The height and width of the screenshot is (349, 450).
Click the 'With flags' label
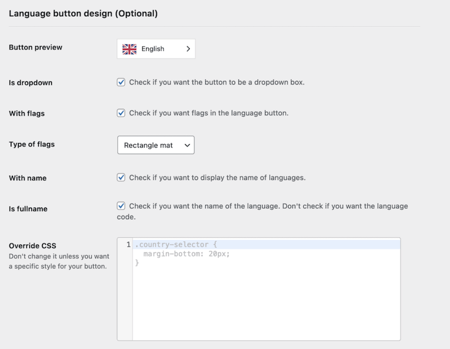click(x=26, y=113)
